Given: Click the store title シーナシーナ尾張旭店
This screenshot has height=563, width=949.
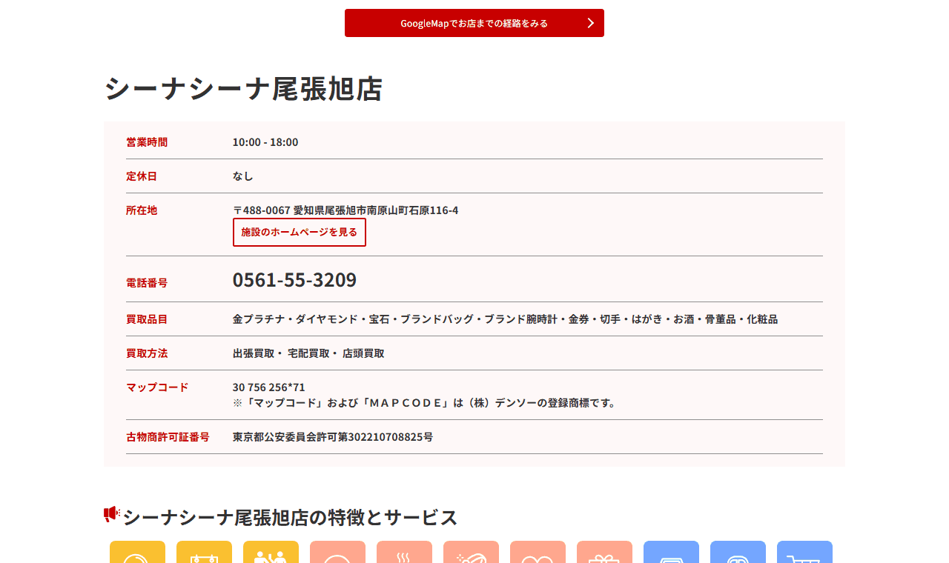Looking at the screenshot, I should 243,89.
